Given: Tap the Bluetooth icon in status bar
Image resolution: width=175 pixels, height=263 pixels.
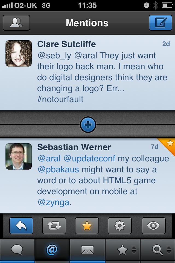Looking at the screenshot, I should (x=156, y=5).
